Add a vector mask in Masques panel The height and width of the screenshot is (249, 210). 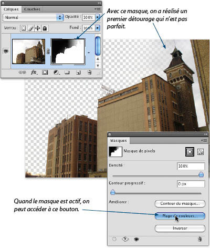201,152
